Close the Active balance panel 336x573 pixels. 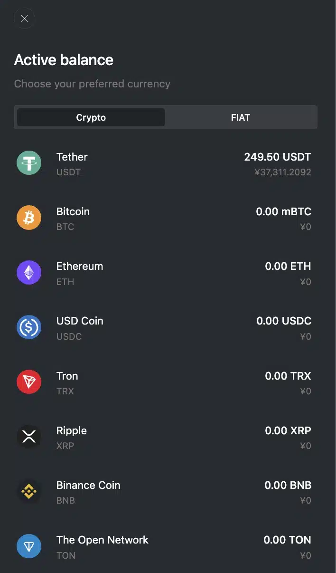25,19
